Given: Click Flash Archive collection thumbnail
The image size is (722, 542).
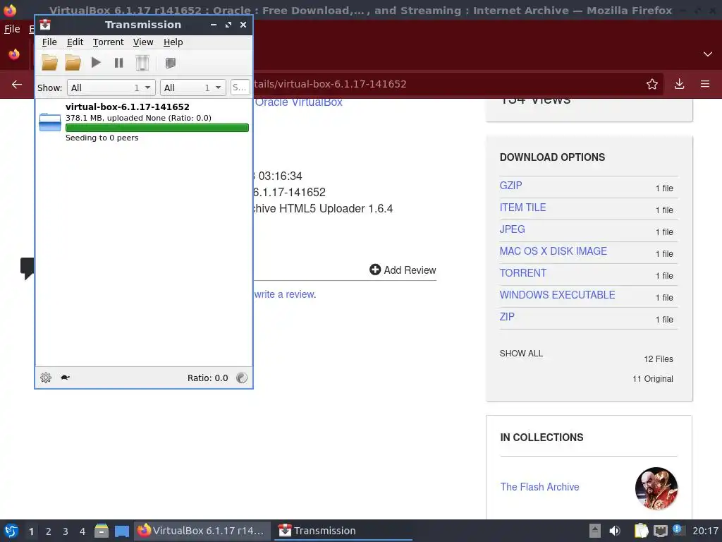Looking at the screenshot, I should [656, 488].
